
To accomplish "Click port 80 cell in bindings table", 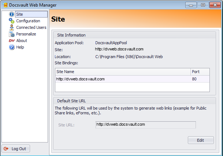I will click(x=200, y=79).
